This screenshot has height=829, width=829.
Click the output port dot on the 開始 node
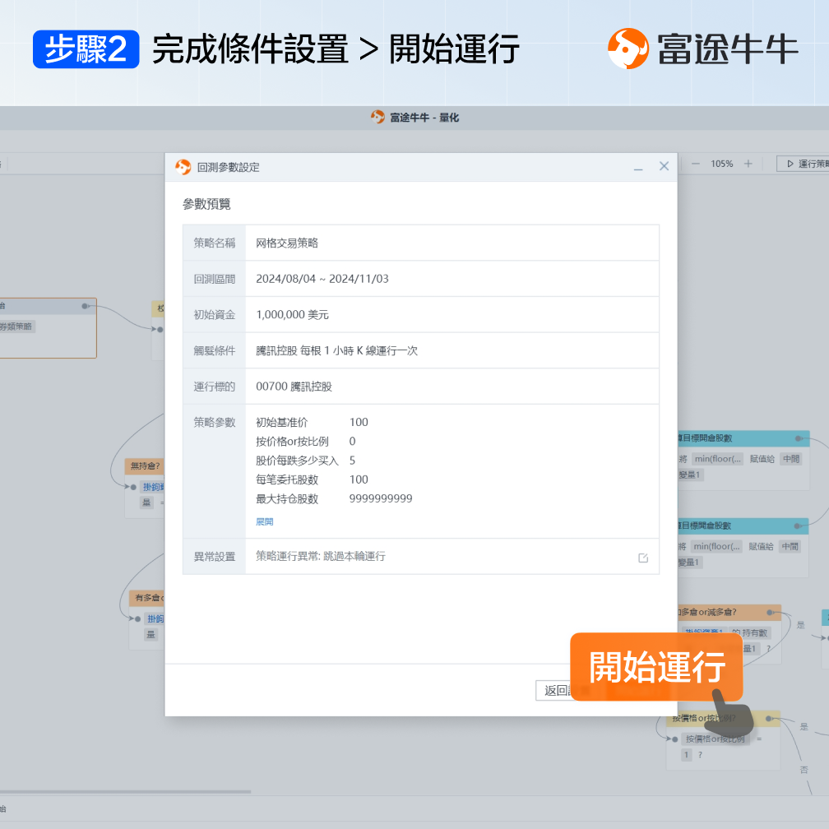[85, 306]
